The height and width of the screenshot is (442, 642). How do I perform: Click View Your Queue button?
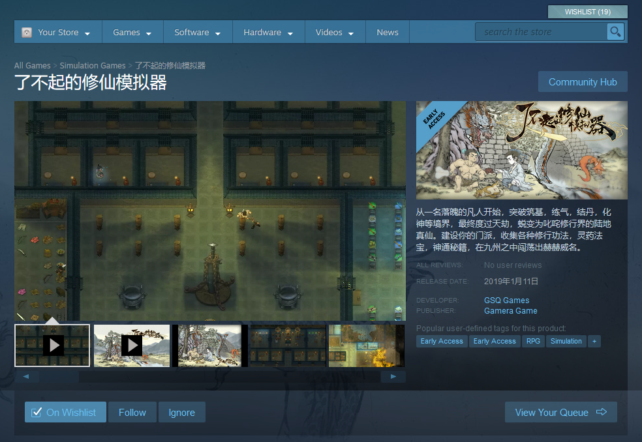pyautogui.click(x=561, y=412)
